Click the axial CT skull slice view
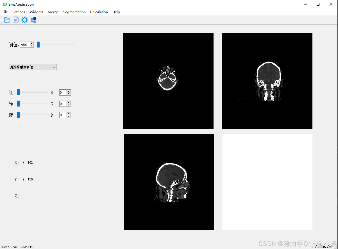This screenshot has height=249, width=338. (x=168, y=81)
